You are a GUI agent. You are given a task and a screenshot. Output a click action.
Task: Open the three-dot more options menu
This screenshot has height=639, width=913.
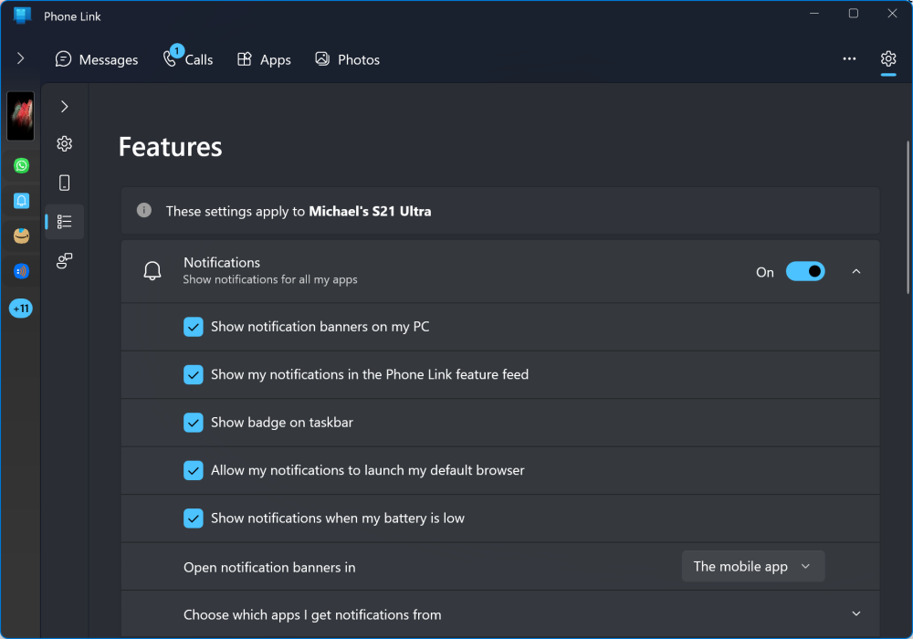(849, 59)
